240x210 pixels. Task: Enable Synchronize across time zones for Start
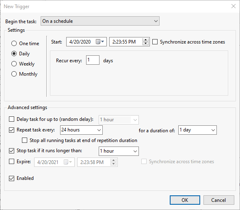click(155, 42)
